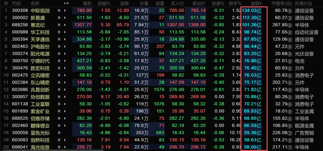This screenshot has height=151, width=323.
Task: Click the R badge in 宁德时代 row
Action: 59,61
